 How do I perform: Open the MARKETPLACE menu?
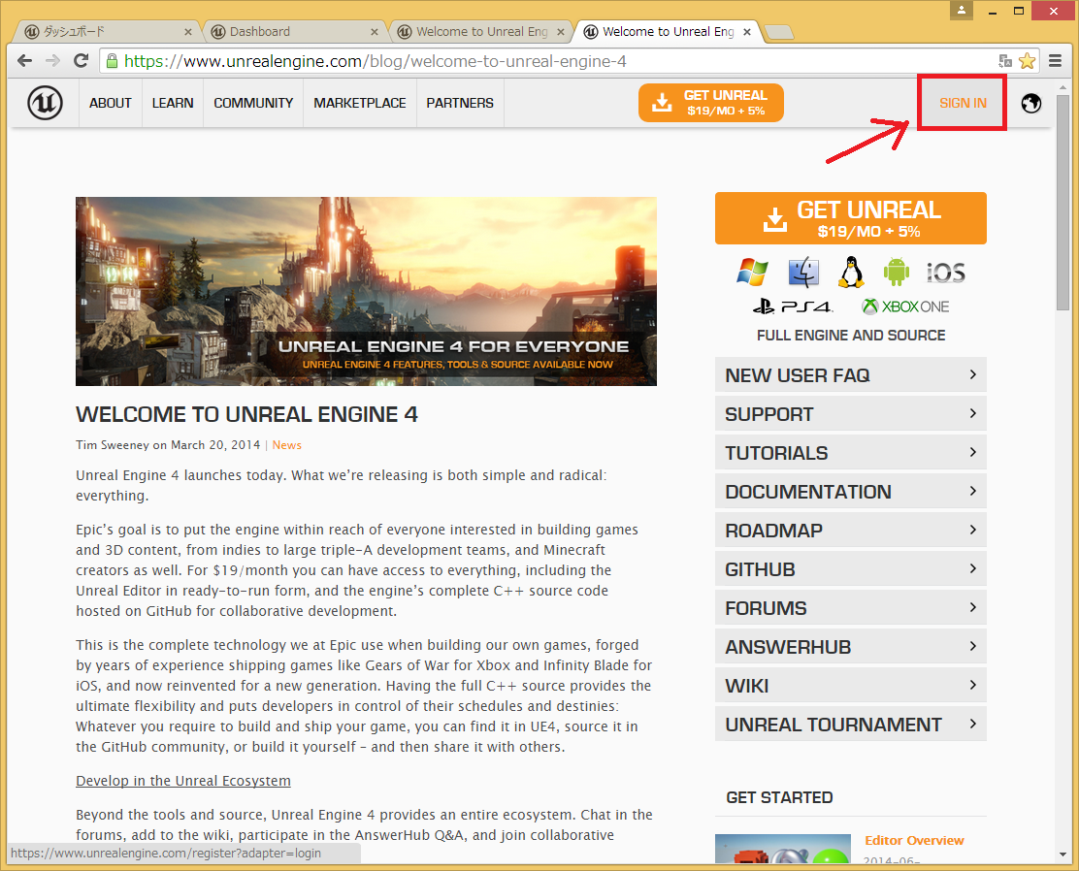click(x=360, y=103)
